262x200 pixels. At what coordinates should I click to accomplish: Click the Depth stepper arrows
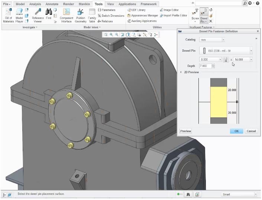tap(213, 66)
